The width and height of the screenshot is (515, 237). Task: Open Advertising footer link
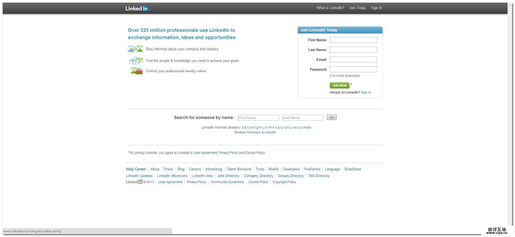[x=214, y=169]
